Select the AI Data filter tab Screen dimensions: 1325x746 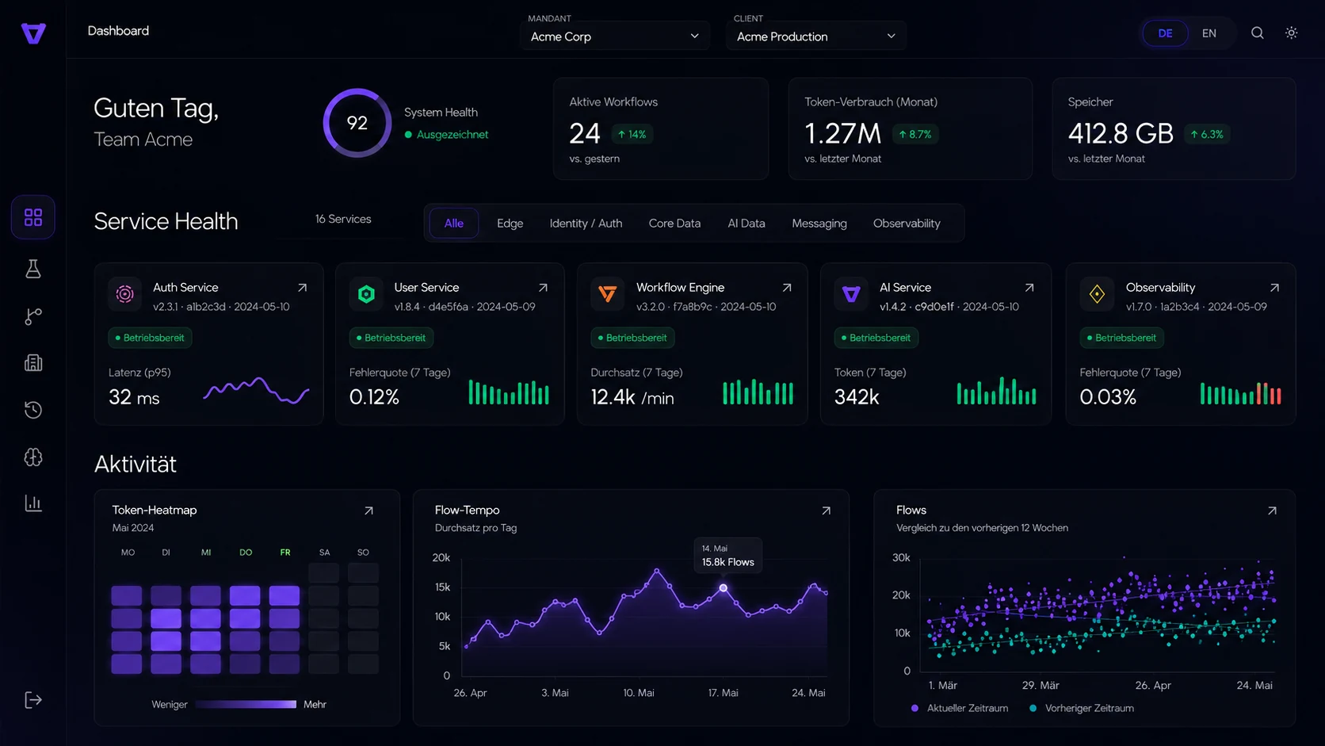click(x=747, y=224)
